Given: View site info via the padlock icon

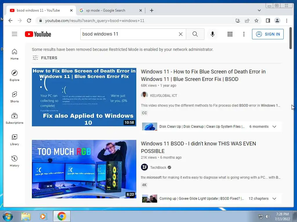Looking at the screenshot, I should click(41, 21).
